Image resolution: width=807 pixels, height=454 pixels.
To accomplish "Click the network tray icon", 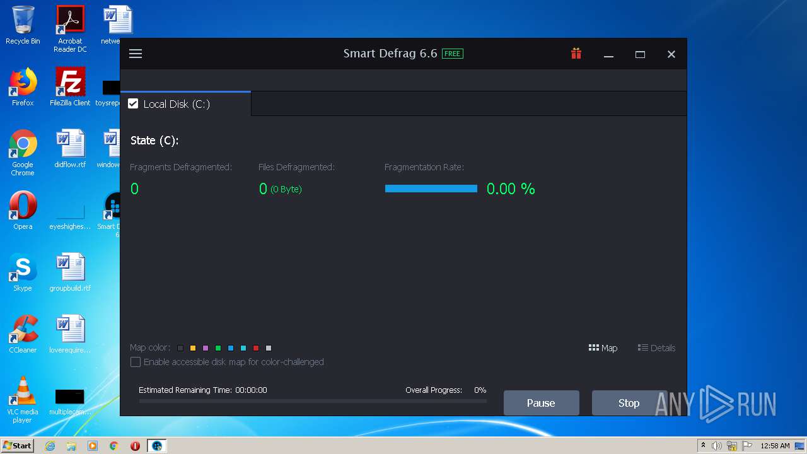I will point(732,446).
